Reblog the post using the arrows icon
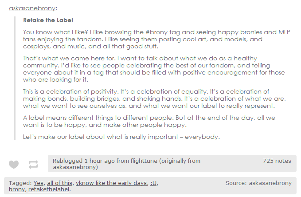This screenshot has height=197, width=301. pyautogui.click(x=33, y=165)
